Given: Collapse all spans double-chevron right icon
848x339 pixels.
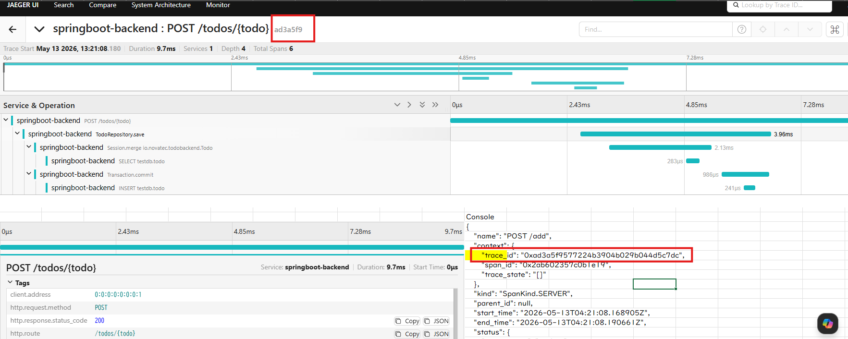Looking at the screenshot, I should tap(435, 105).
